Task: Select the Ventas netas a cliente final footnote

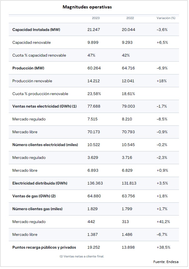Action: point(82,256)
